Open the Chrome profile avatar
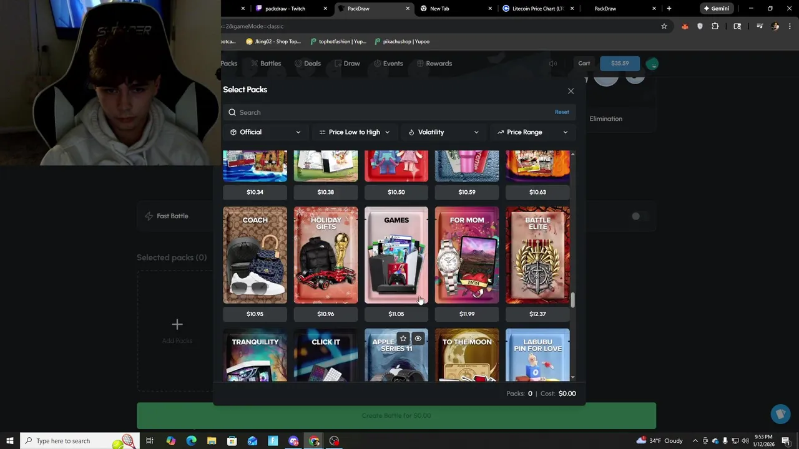The height and width of the screenshot is (449, 799). [775, 26]
